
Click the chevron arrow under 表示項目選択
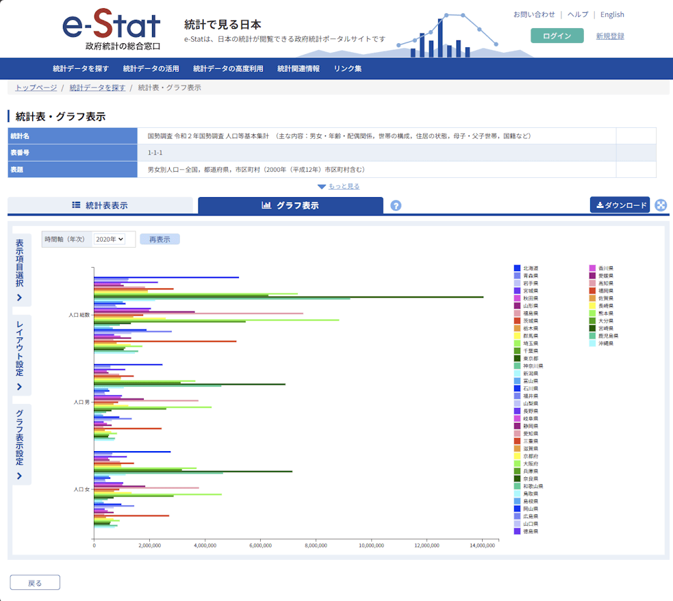(x=20, y=298)
